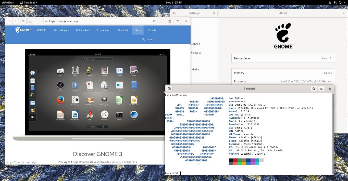The width and height of the screenshot is (348, 181).
Task: Click the power icon in top bar
Action: click(x=340, y=2)
